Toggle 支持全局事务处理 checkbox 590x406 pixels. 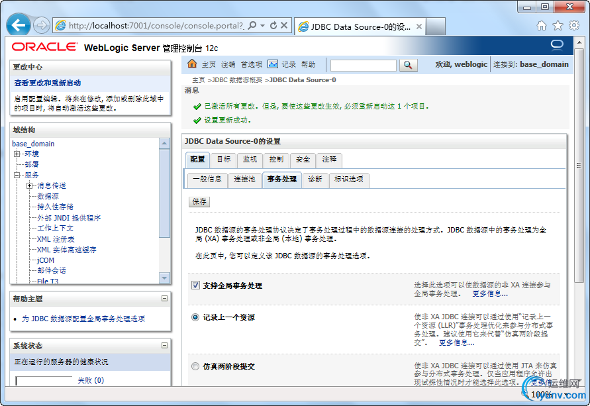click(195, 285)
